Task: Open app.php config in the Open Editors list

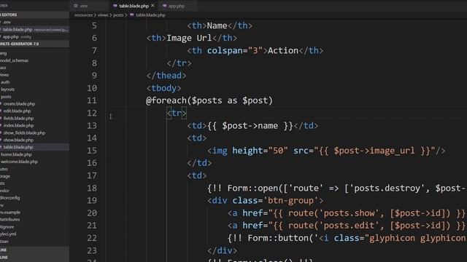Action: (34, 37)
